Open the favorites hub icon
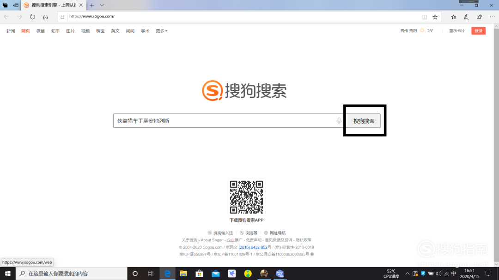This screenshot has height=280, width=499. pos(454,17)
